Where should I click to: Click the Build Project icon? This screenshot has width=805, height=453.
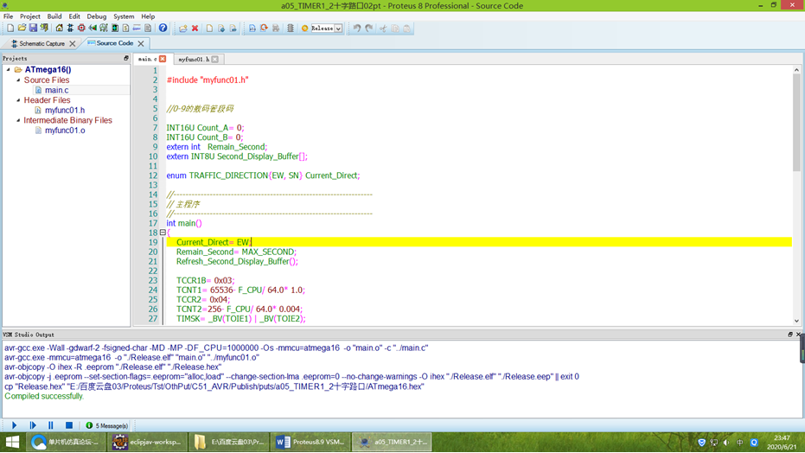[252, 29]
